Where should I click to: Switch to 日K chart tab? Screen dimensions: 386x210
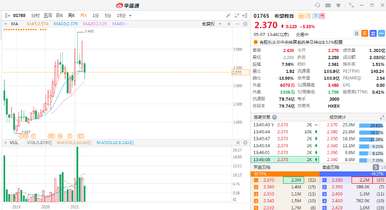[60, 15]
